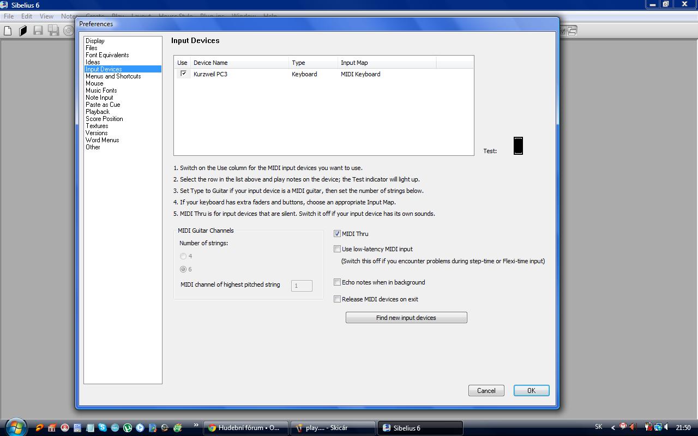Launch Skype from the quick launch bar

[x=103, y=428]
